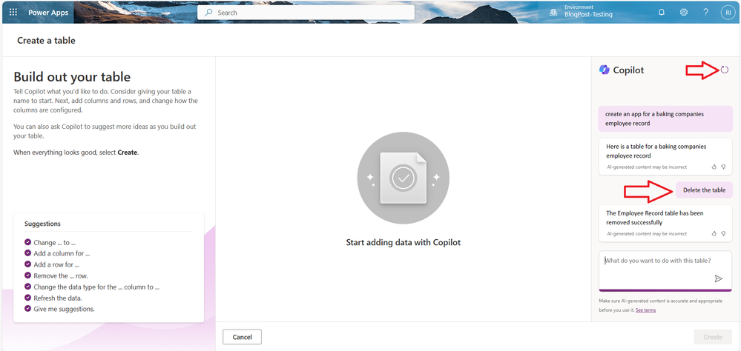
Task: Open the app launcher waffle icon
Action: pos(13,13)
